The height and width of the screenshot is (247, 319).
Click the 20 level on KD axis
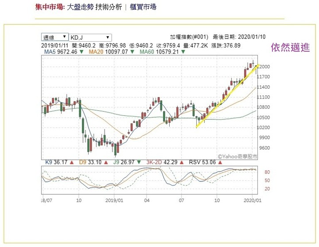(x=267, y=189)
